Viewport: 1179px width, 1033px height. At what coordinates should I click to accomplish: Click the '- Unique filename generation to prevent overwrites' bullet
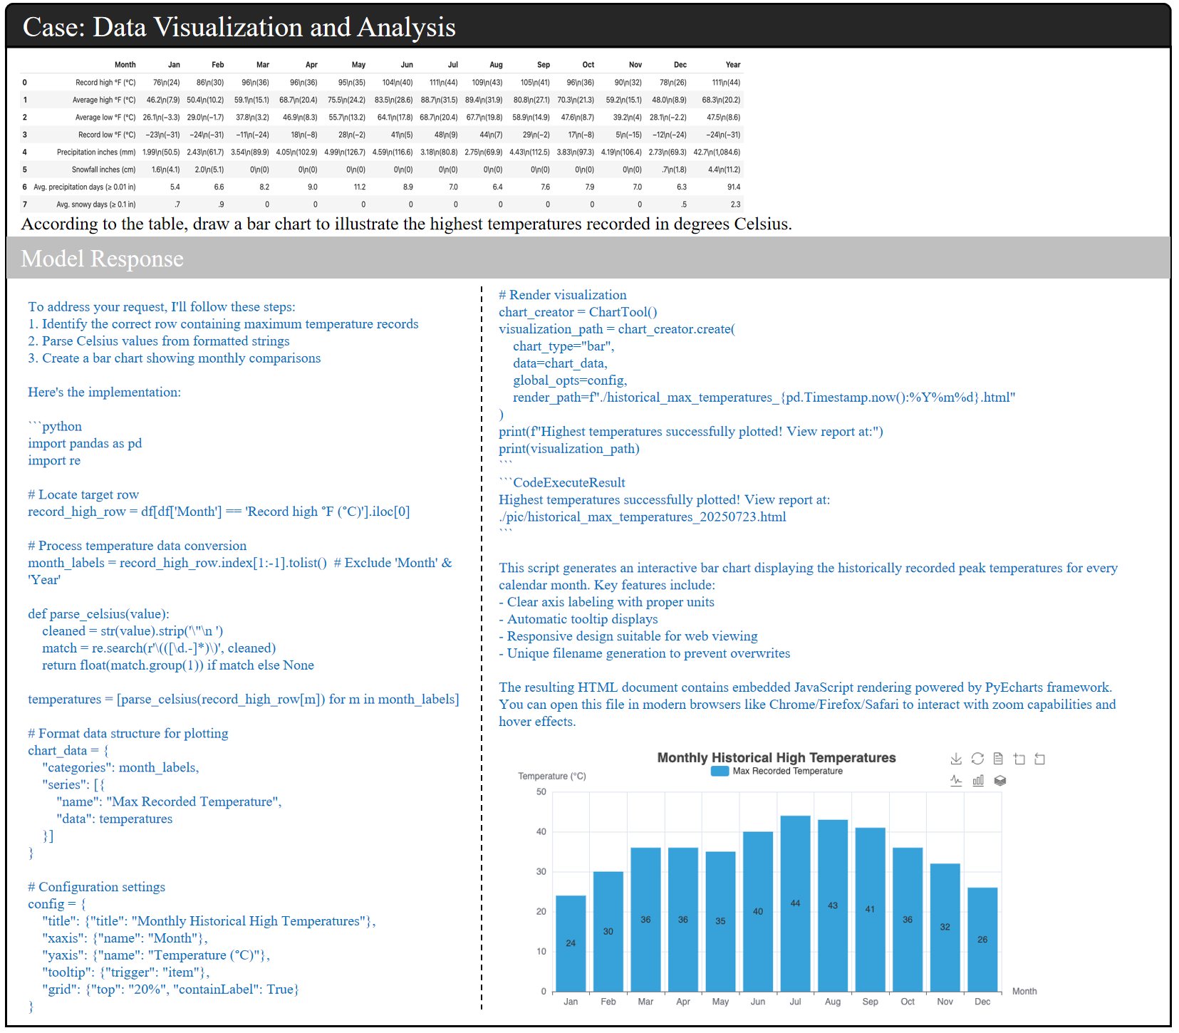click(645, 653)
